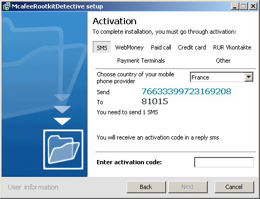
Task: Click the 'McafeeRootkitDetective setup' title text
Action: click(57, 6)
